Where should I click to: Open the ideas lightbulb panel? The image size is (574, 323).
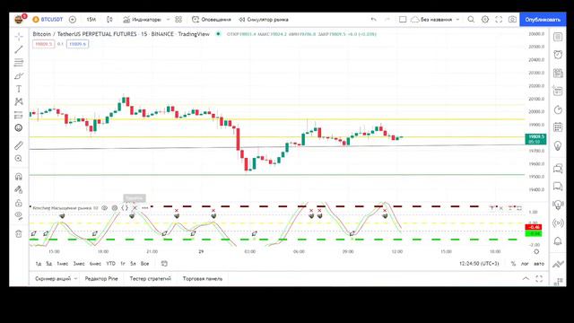(558, 145)
